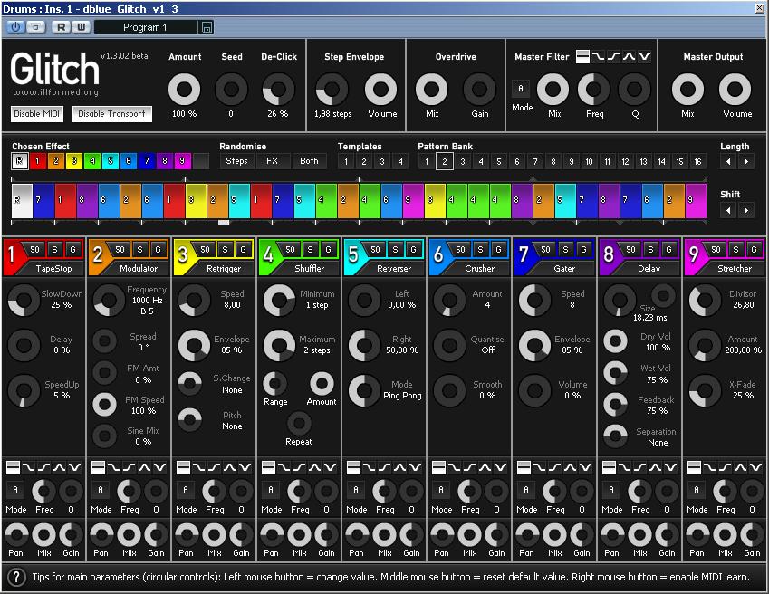Pick the yellow effect 3 swatch in Chosen Effect
Viewport: 769px width, 594px height.
click(73, 161)
